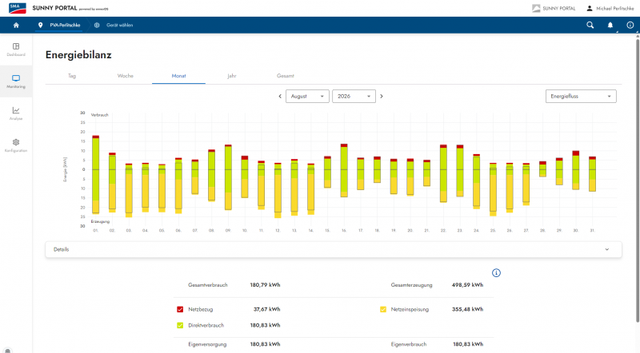Toggle the green Direktverbrauch legend checkbox

(180, 325)
